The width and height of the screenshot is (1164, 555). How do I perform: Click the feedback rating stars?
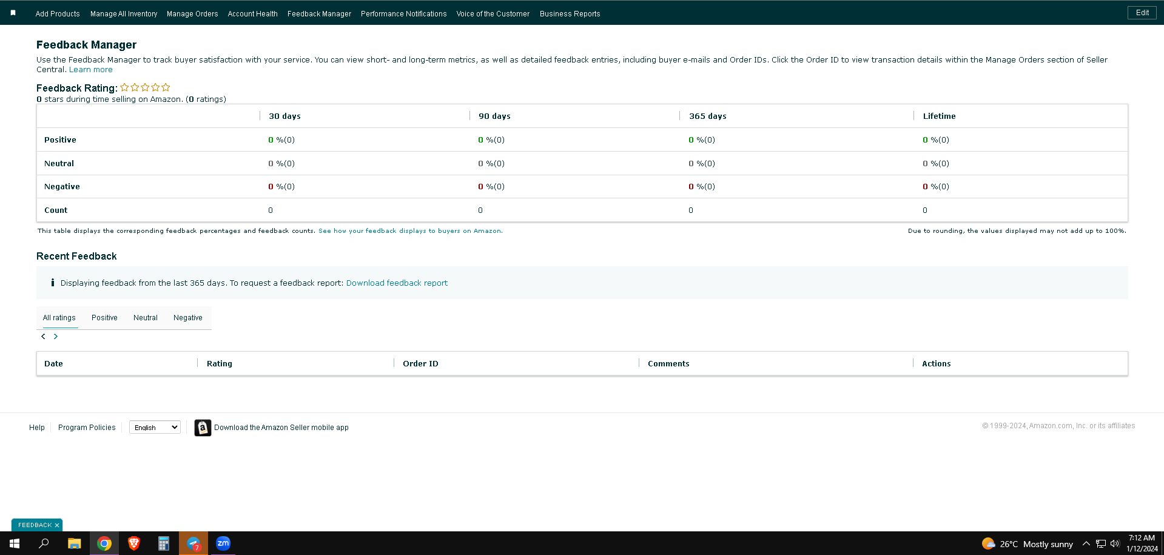[145, 87]
